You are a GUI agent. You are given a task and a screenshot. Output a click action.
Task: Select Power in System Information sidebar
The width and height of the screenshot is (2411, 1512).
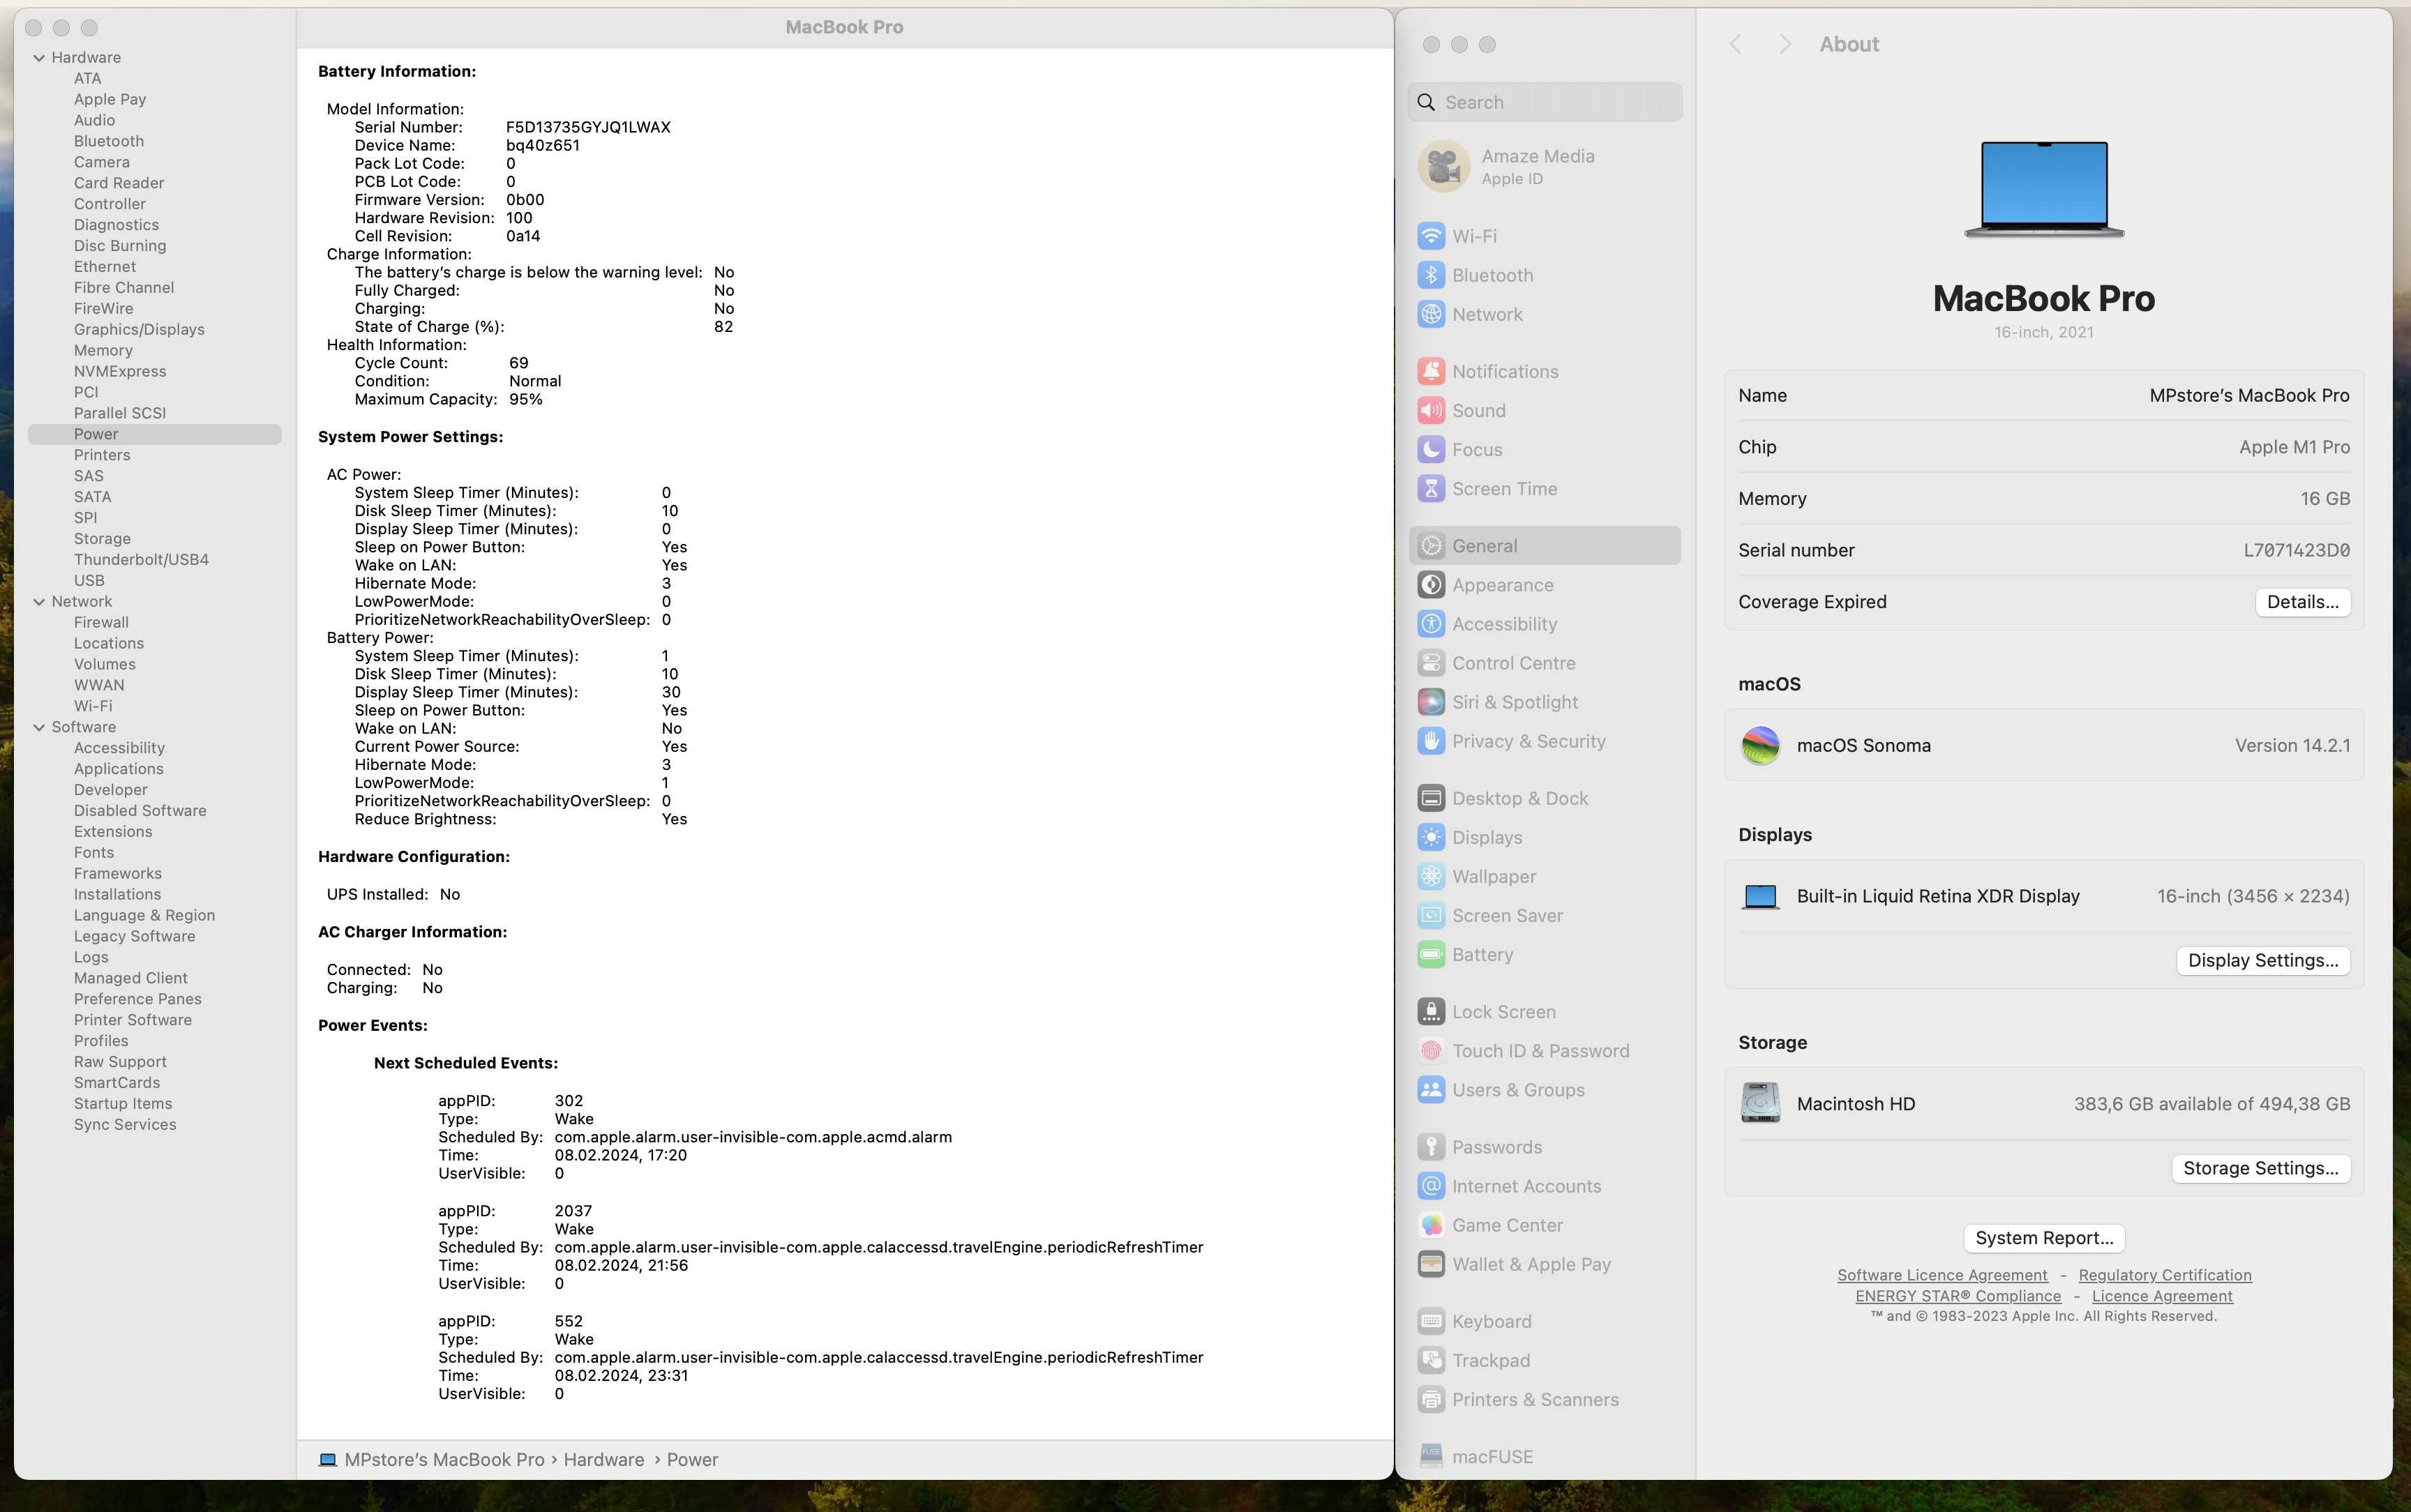155,434
